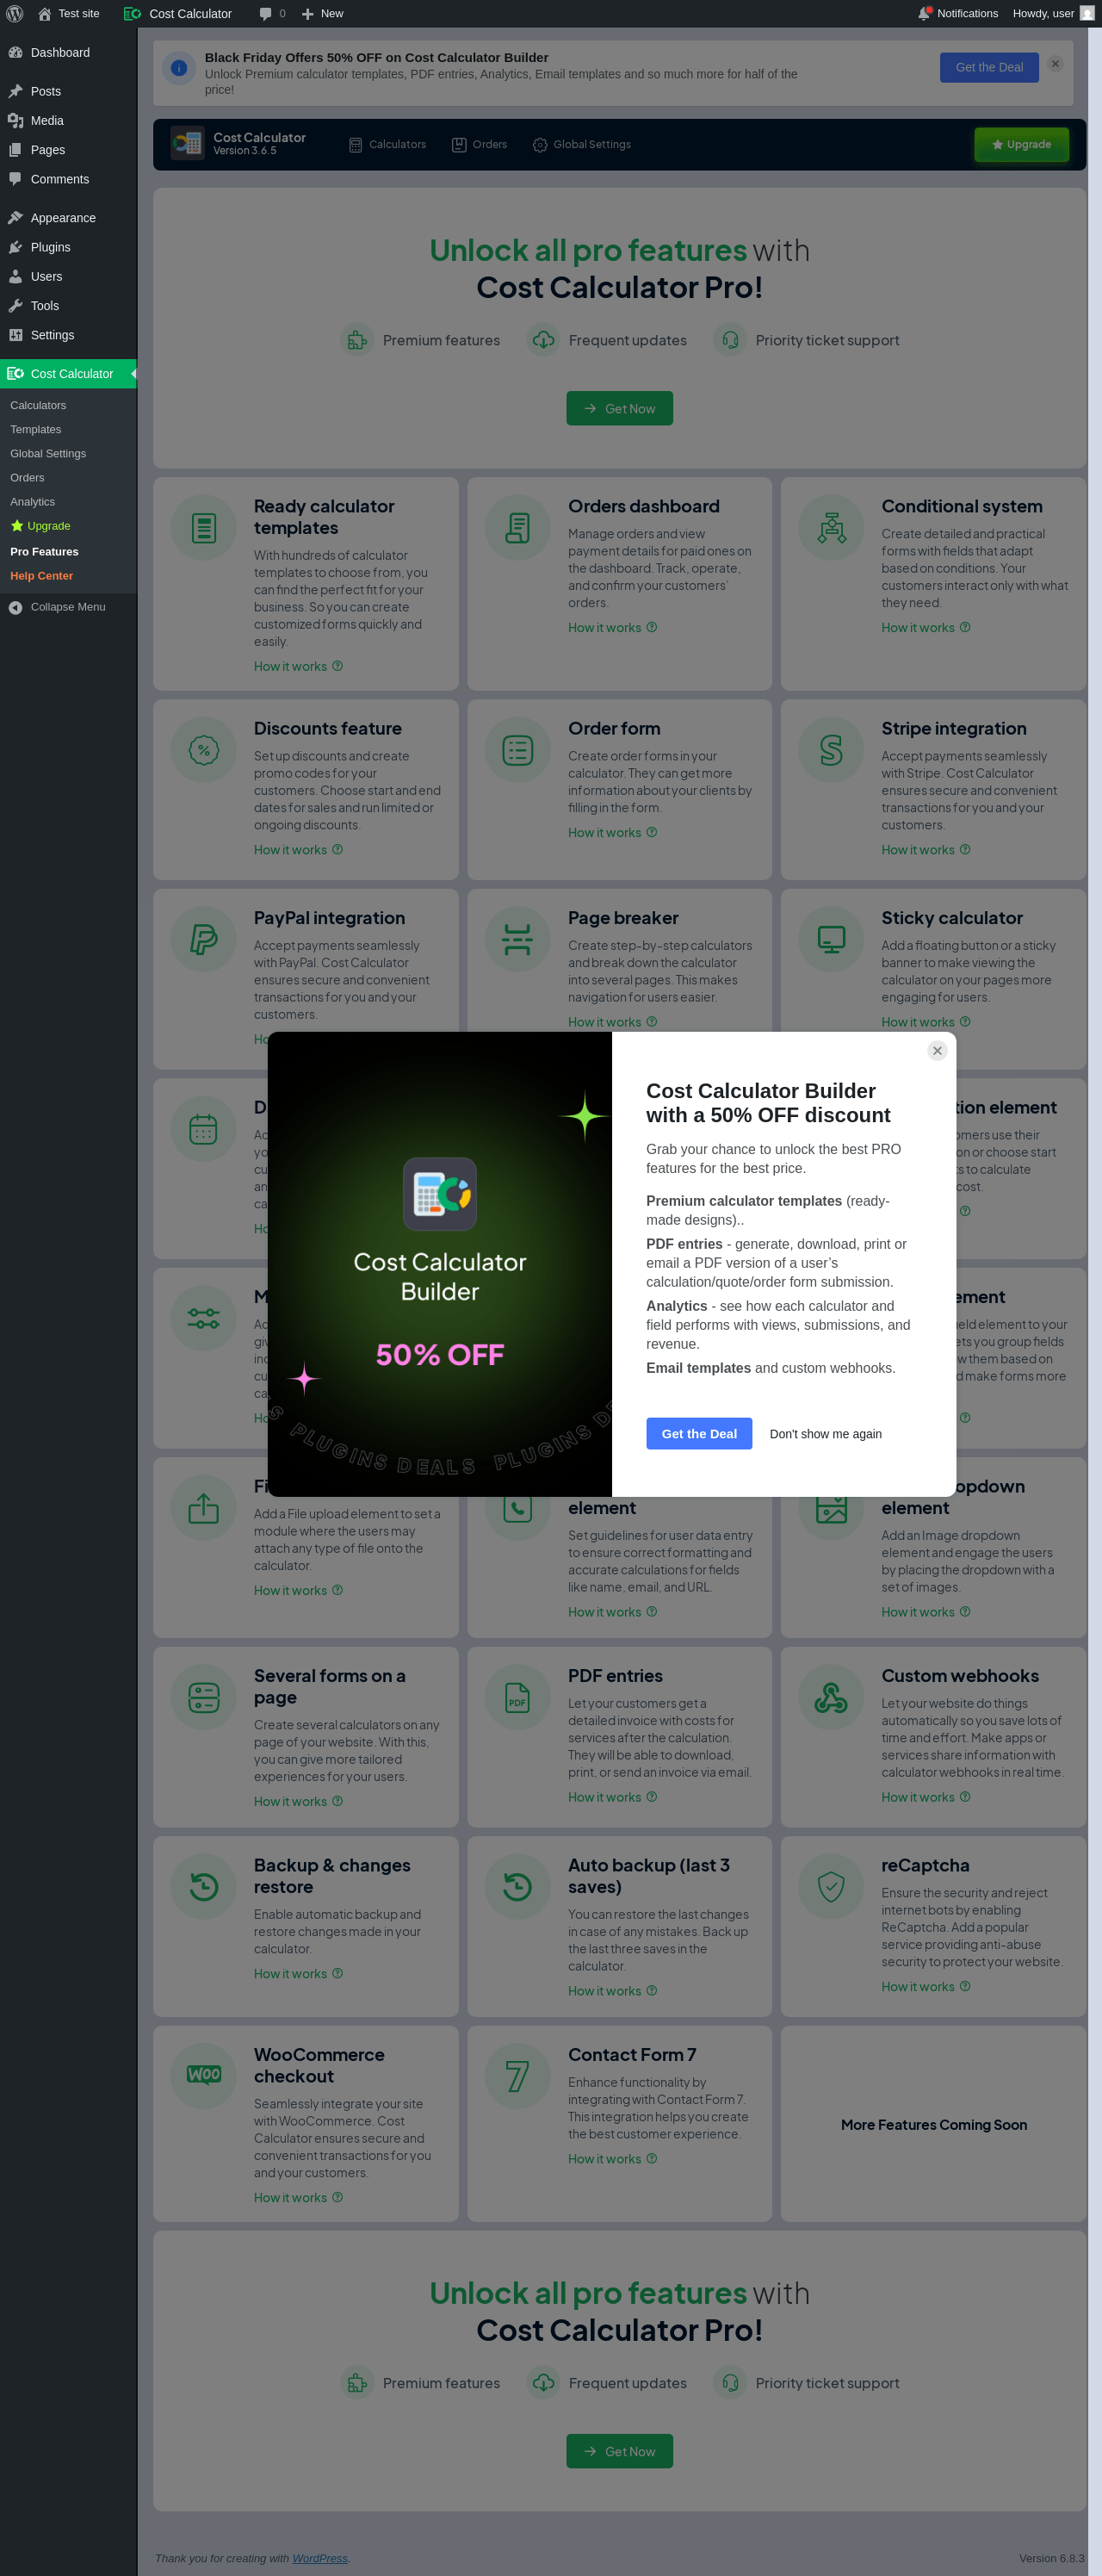This screenshot has width=1102, height=2576.
Task: Click Discounts feature percent icon
Action: point(204,750)
